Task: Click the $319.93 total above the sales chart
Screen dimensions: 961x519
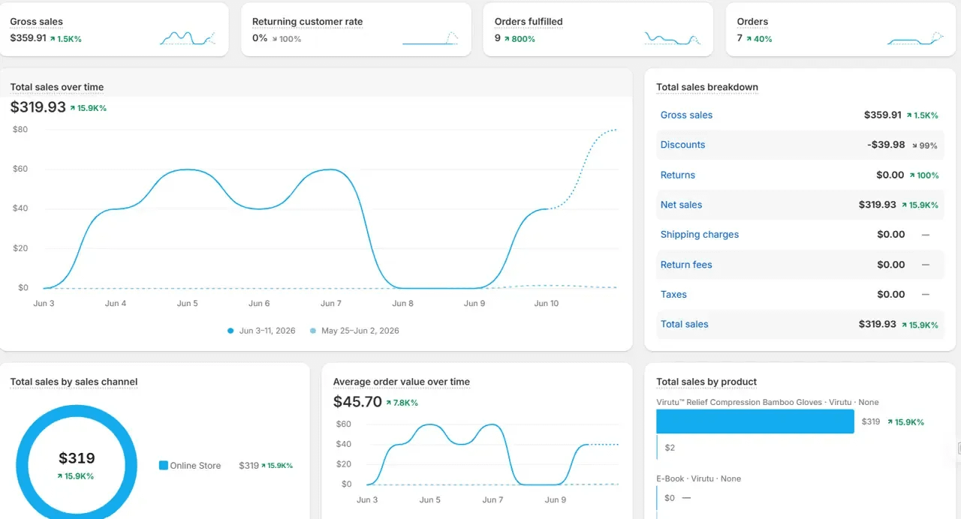Action: (x=38, y=107)
